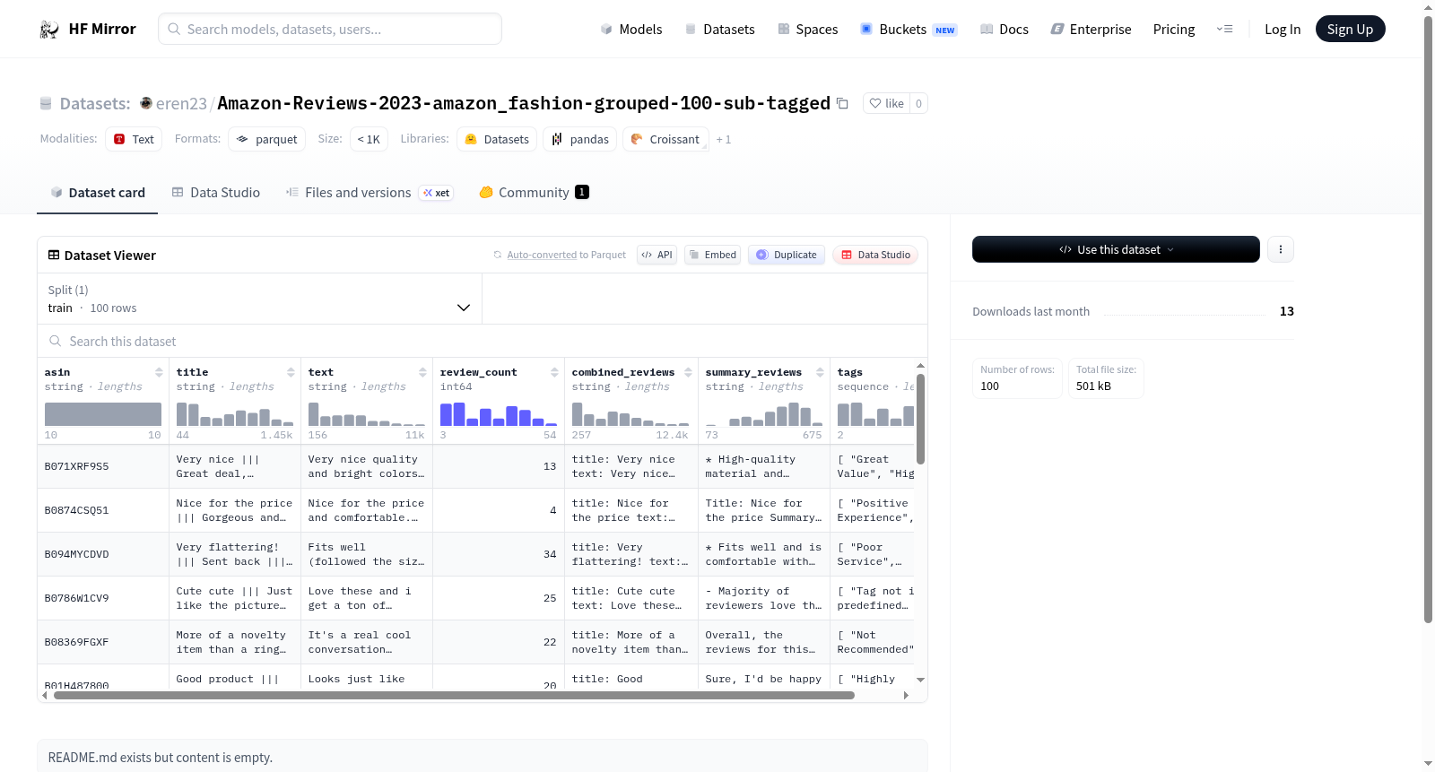The image size is (1435, 772).
Task: Open Models in the top navigation
Action: point(631,30)
